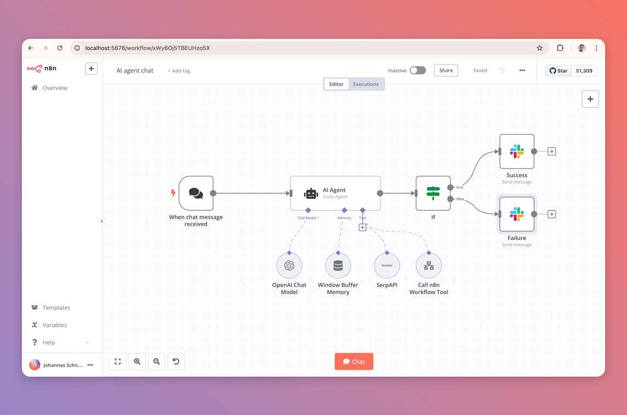The image size is (627, 415).
Task: Click the JS user avatar
Action: pyautogui.click(x=35, y=365)
